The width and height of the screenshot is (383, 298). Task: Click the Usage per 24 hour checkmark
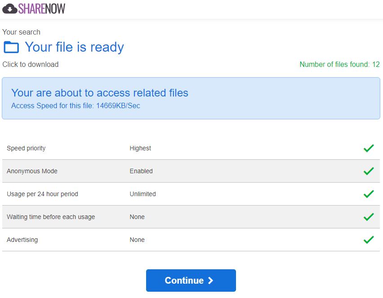(368, 194)
